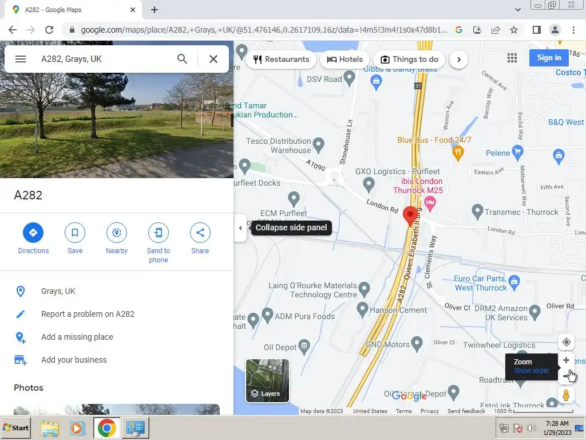Click the taskbar volume speaker icon
586x440 pixels.
[531, 428]
